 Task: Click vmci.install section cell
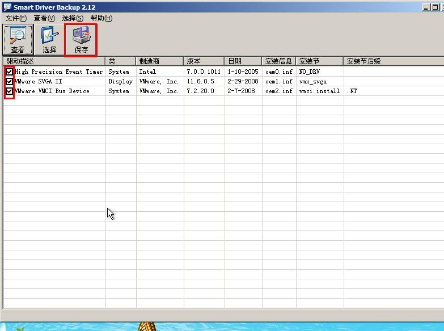[x=319, y=91]
